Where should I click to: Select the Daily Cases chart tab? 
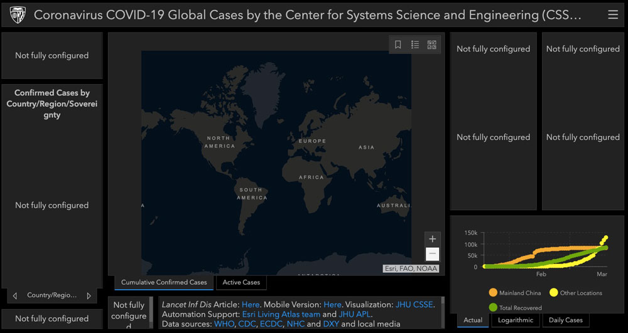[566, 320]
